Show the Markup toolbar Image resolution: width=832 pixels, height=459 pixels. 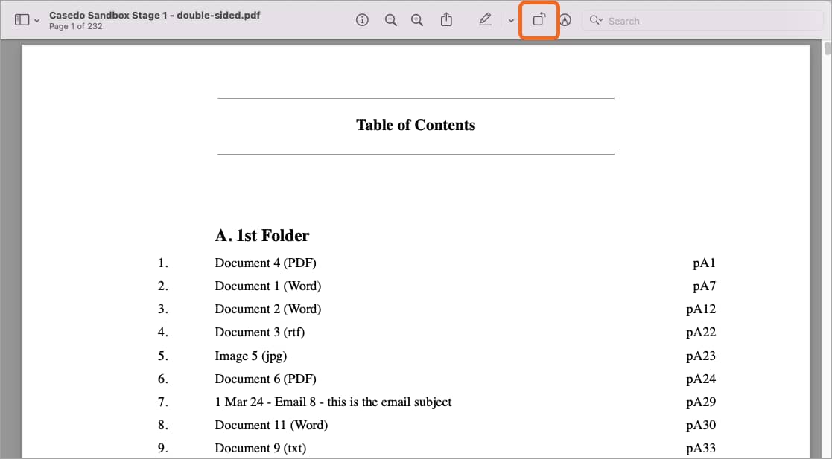click(565, 20)
